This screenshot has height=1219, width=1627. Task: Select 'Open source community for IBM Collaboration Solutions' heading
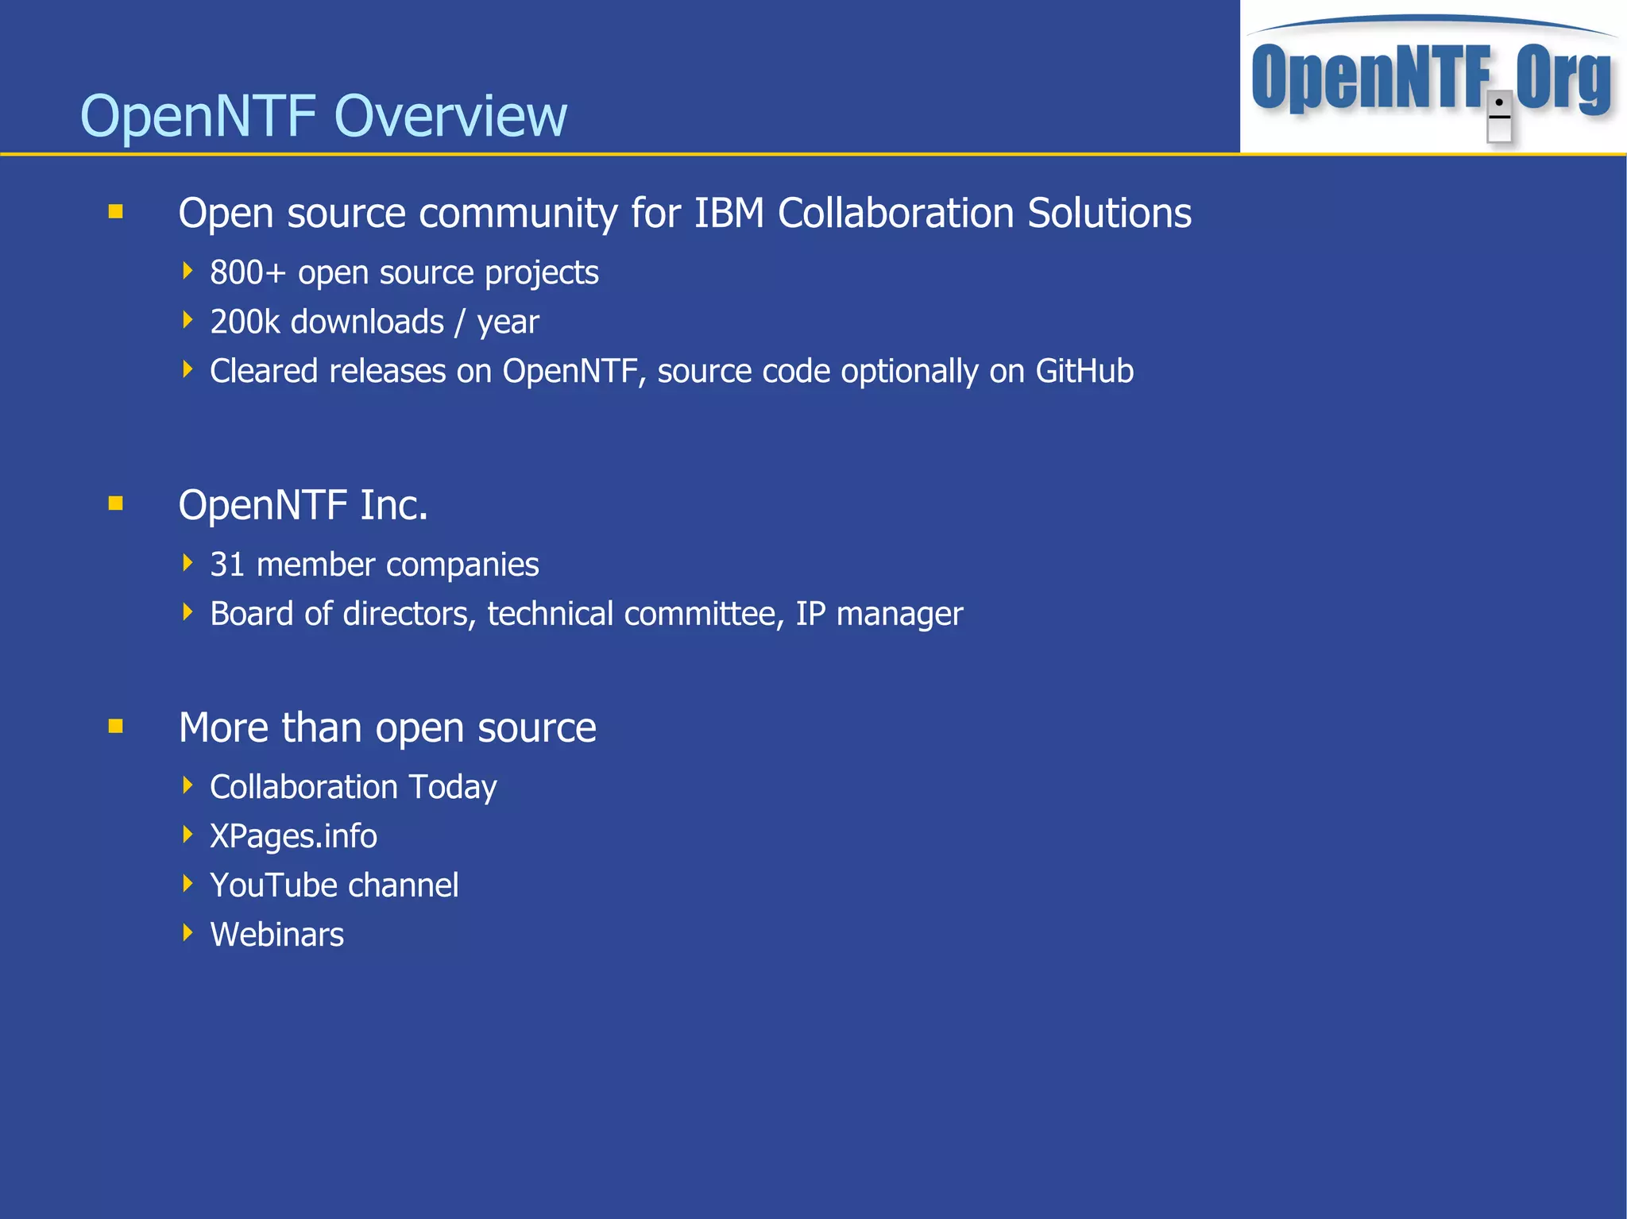point(685,214)
